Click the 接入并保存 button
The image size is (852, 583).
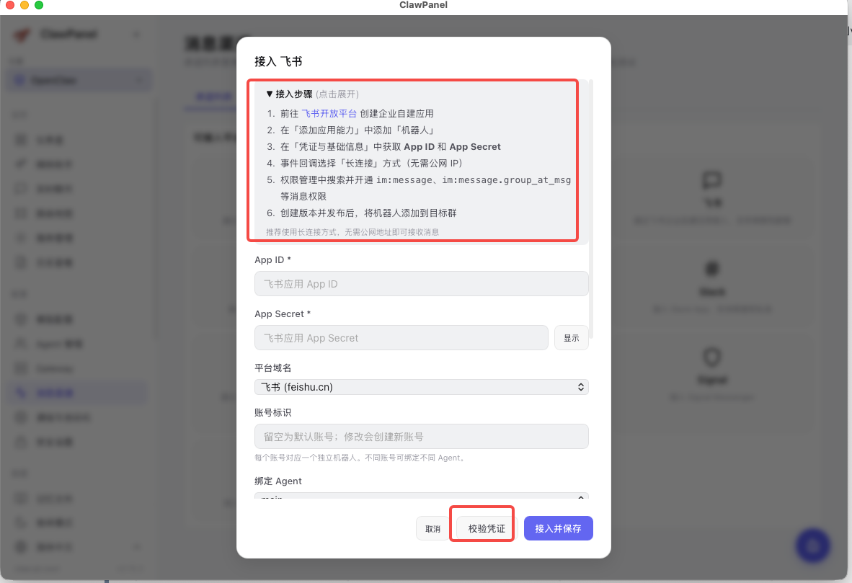coord(558,529)
